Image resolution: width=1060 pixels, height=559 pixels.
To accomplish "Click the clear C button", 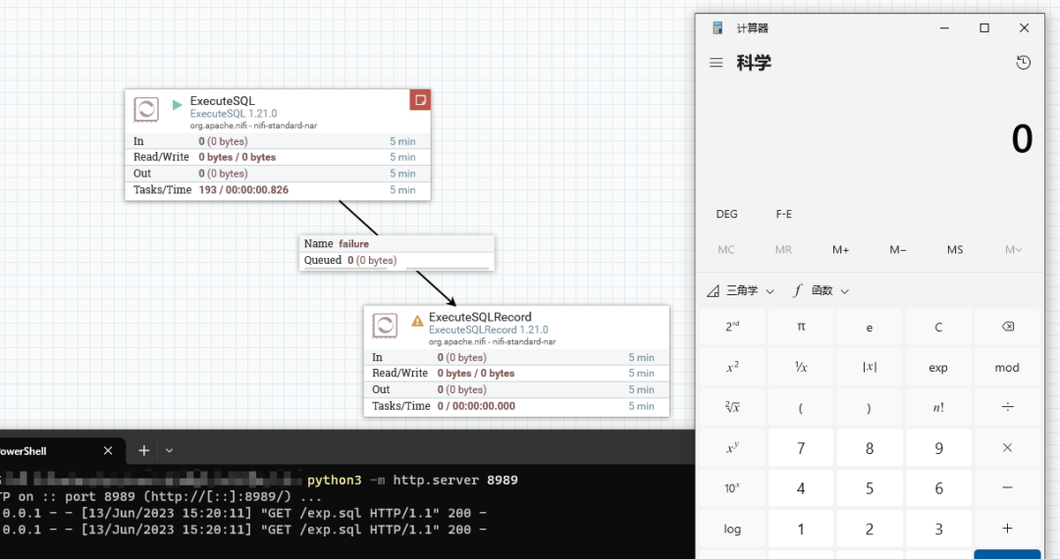I will coord(938,327).
